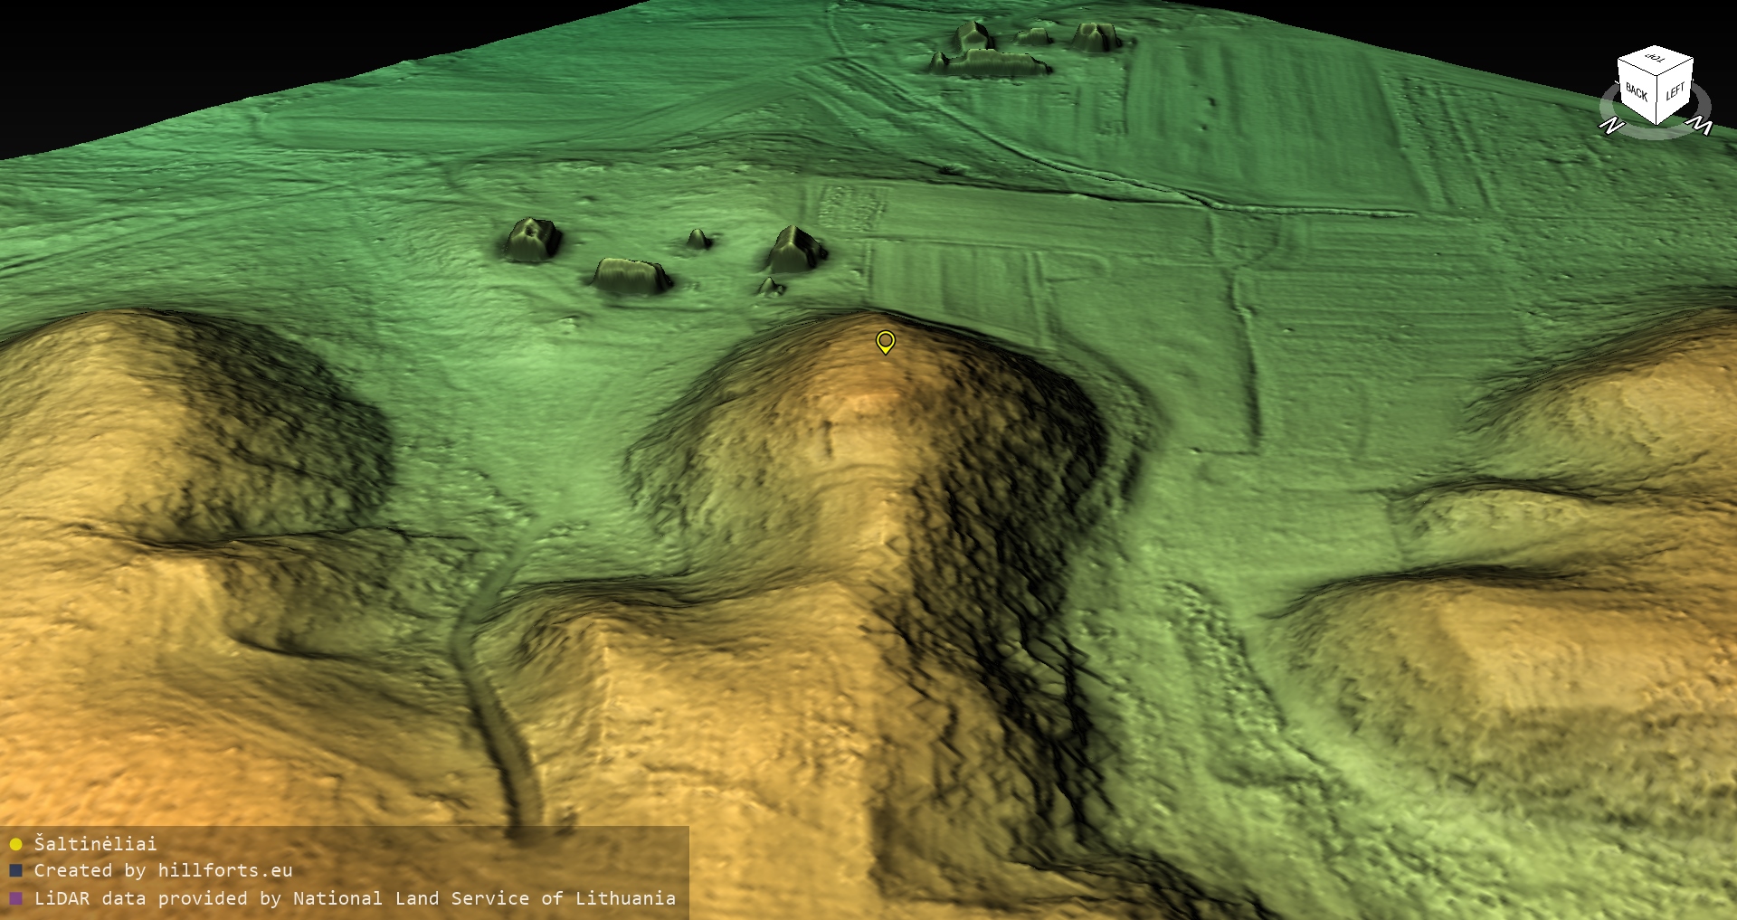Click the leftmost building in the middle cluster
The height and width of the screenshot is (920, 1737).
pos(531,240)
